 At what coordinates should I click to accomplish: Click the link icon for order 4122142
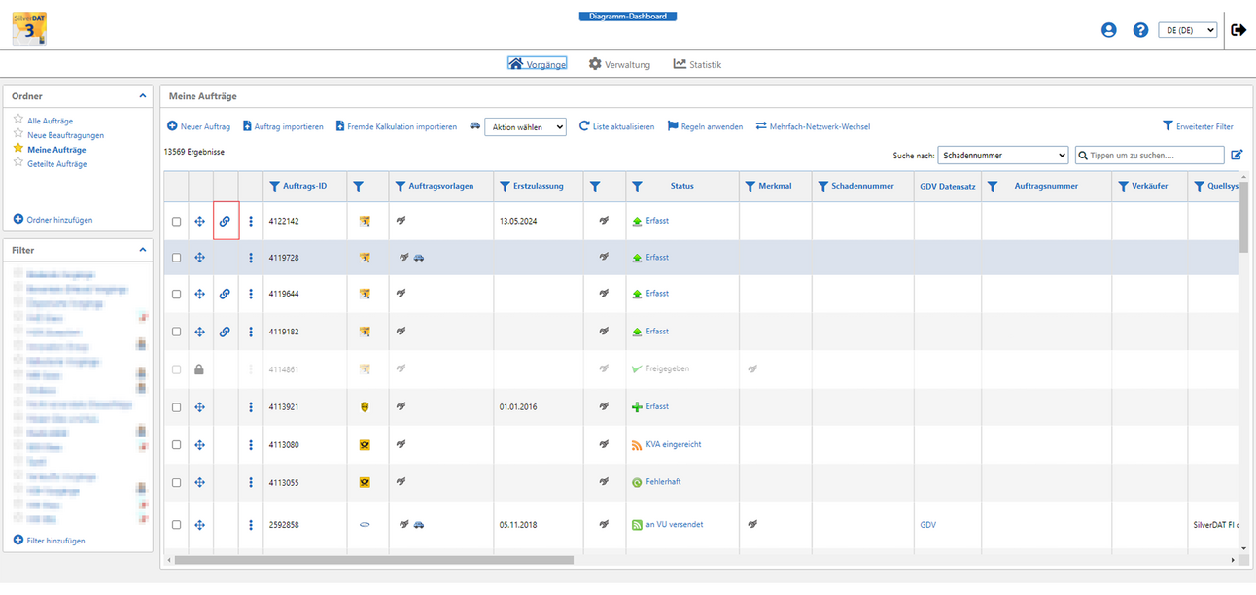[226, 221]
